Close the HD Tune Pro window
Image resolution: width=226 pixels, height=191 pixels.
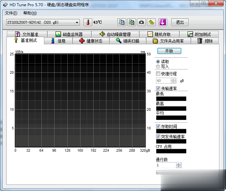[216, 4]
